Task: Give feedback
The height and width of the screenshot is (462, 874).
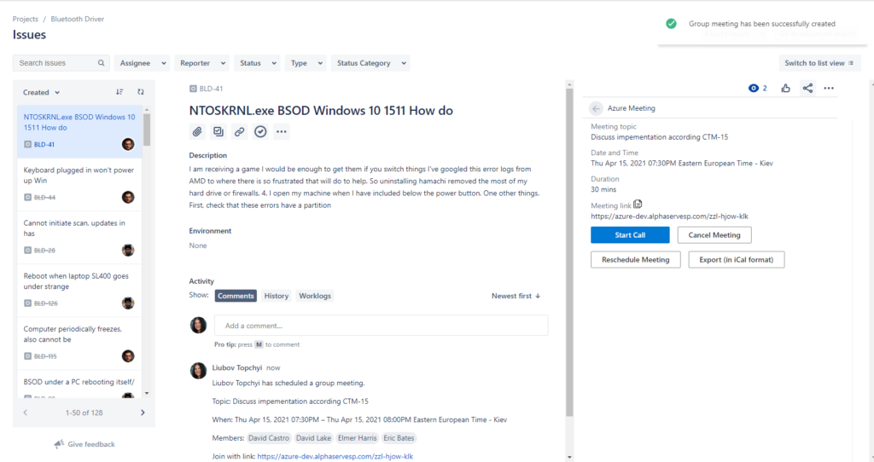Action: [84, 444]
